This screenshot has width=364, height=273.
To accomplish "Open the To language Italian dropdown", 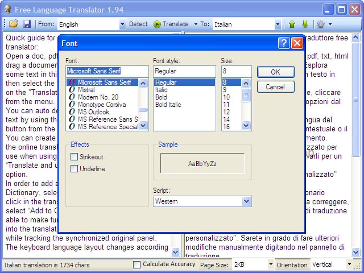I will 278,24.
